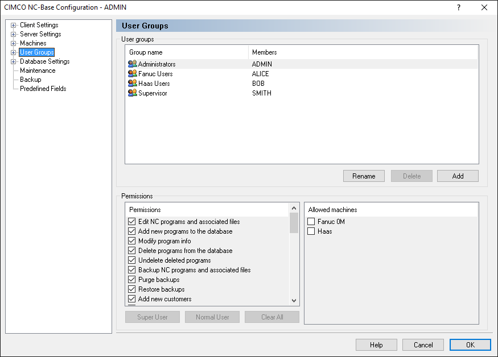Image resolution: width=498 pixels, height=357 pixels.
Task: Select the Fanuc Users group name
Action: [x=155, y=74]
